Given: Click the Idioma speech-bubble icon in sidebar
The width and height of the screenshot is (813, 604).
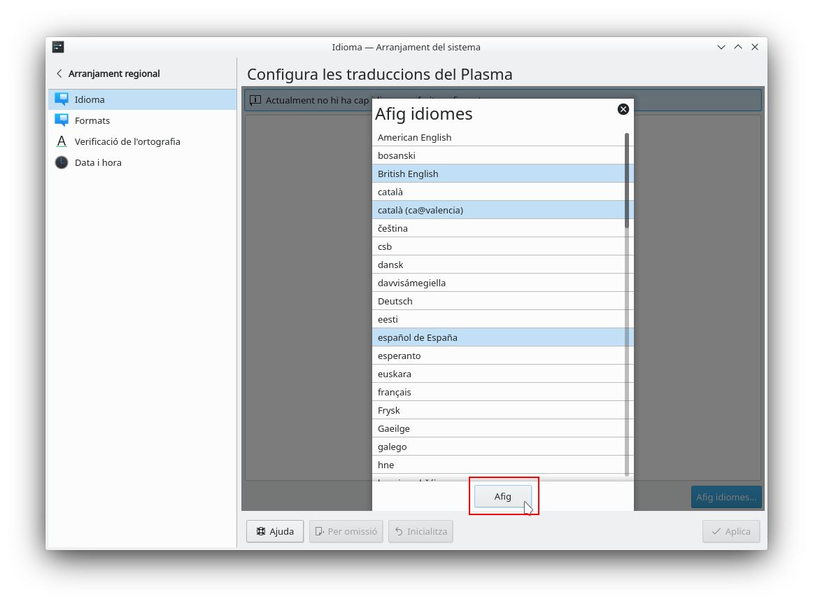Looking at the screenshot, I should point(62,99).
